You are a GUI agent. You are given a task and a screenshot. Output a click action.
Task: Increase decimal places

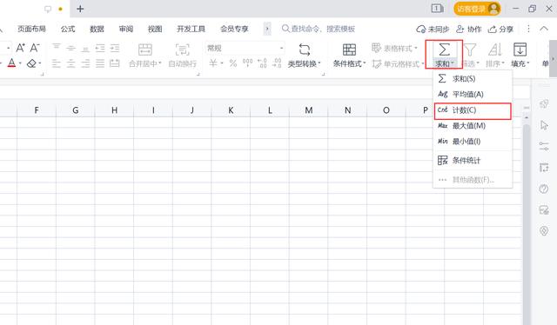point(262,63)
